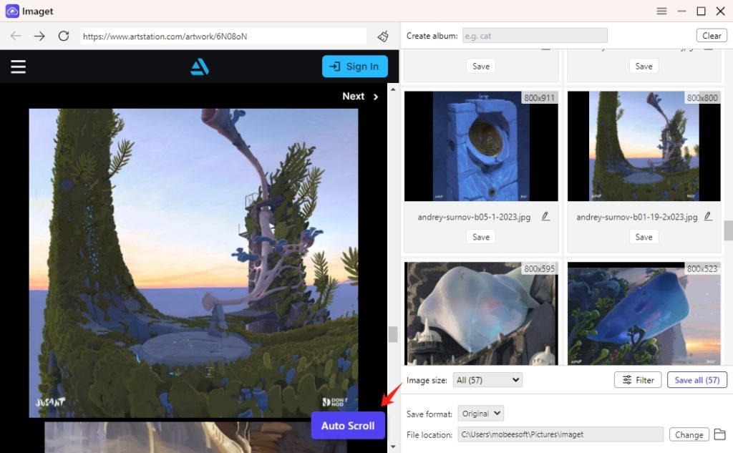
Task: Toggle the Auto Scroll feature
Action: point(348,425)
